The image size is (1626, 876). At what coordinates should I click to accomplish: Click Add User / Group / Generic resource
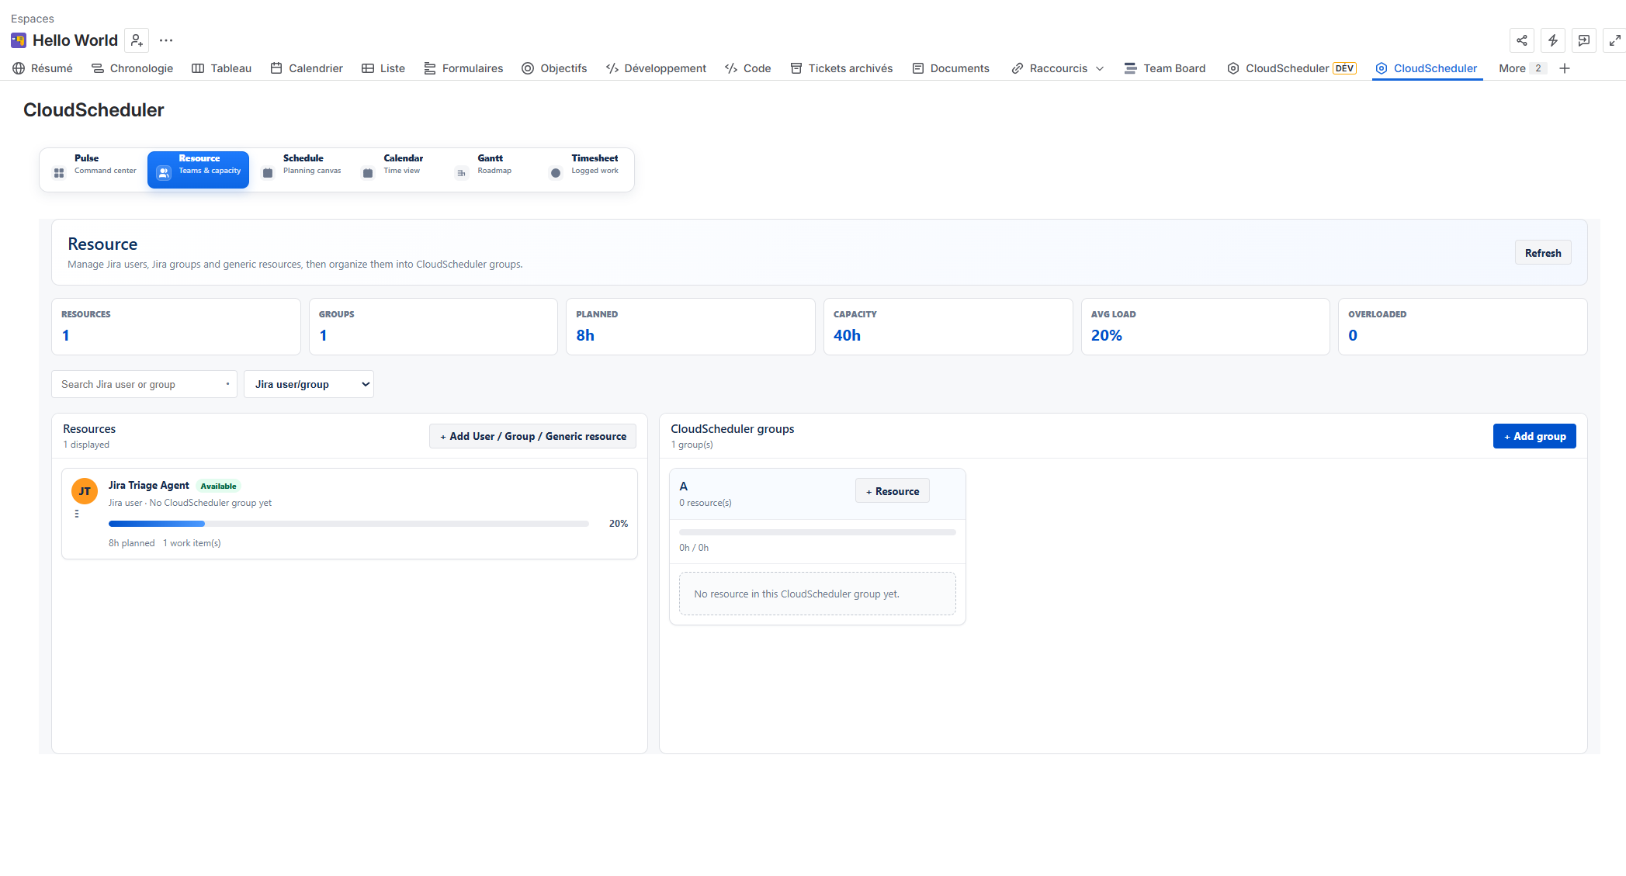point(532,436)
